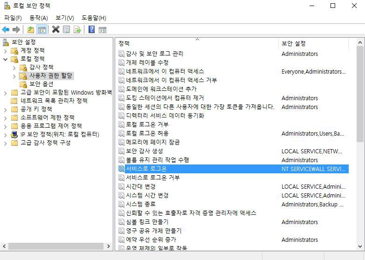Click the title bar app icon
This screenshot has width=365, height=260.
[x=7, y=6]
